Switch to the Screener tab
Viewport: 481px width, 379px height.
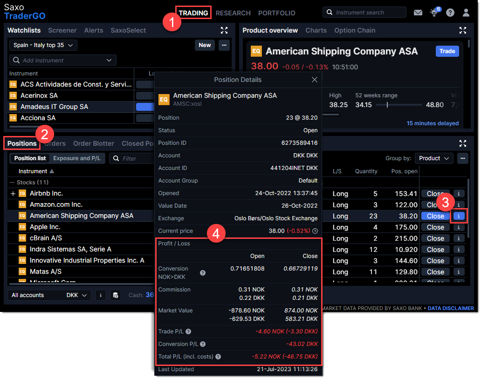coord(62,30)
